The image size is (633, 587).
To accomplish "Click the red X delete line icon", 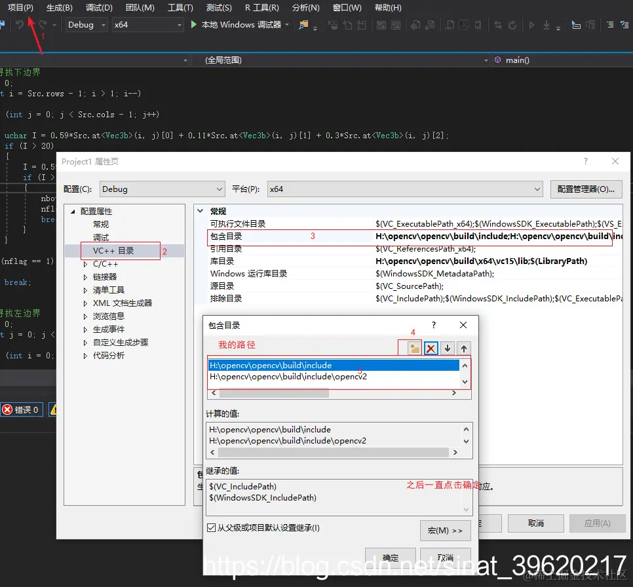I will point(431,348).
